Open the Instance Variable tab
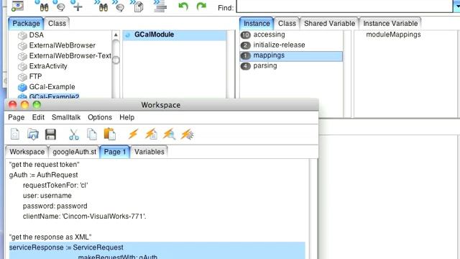The image size is (460, 259). [390, 24]
